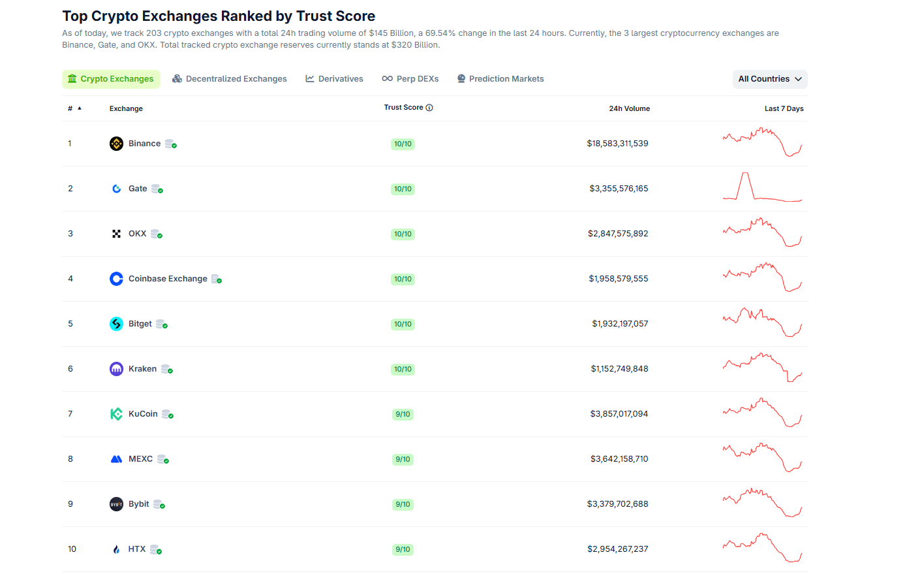Open the All Countries dropdown

[770, 78]
